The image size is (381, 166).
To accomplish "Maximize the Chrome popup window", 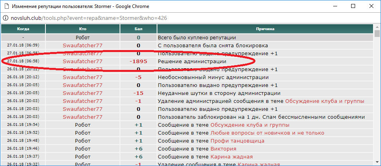I will [x=353, y=6].
